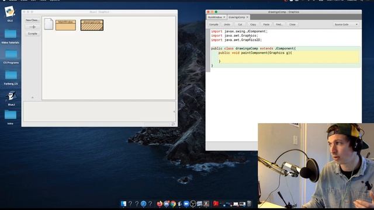This screenshot has width=374, height=210.
Task: Click Cut in the editor toolbar
Action: coord(240,24)
